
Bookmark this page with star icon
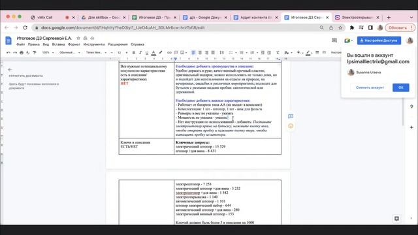(x=340, y=27)
